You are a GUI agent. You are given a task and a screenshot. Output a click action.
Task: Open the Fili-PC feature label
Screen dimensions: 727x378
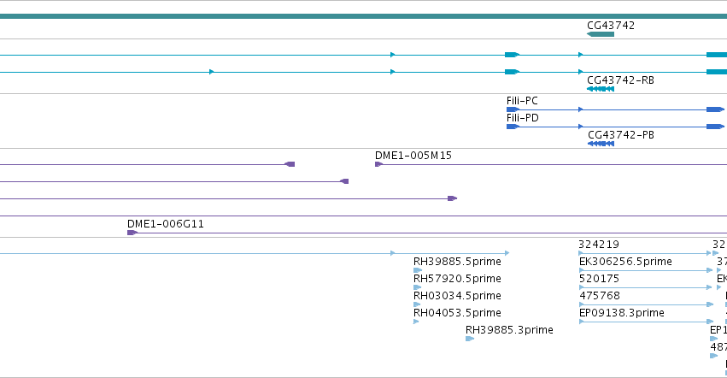522,101
